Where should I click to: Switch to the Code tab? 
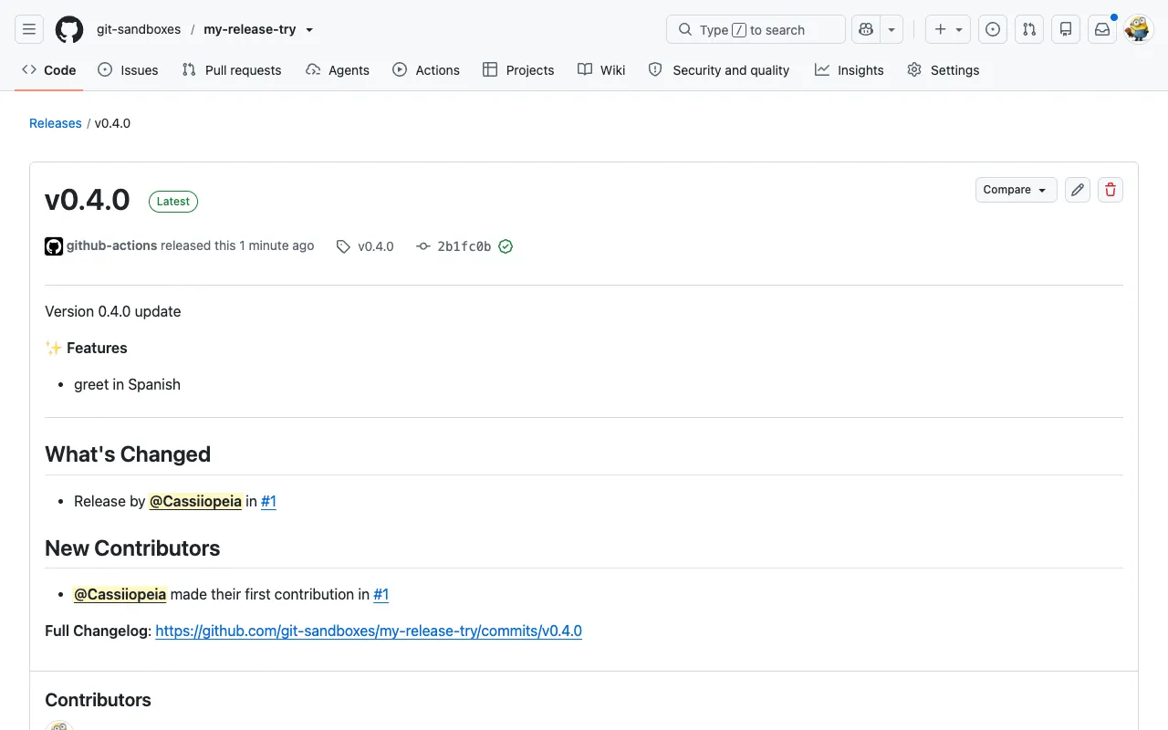[x=49, y=70]
